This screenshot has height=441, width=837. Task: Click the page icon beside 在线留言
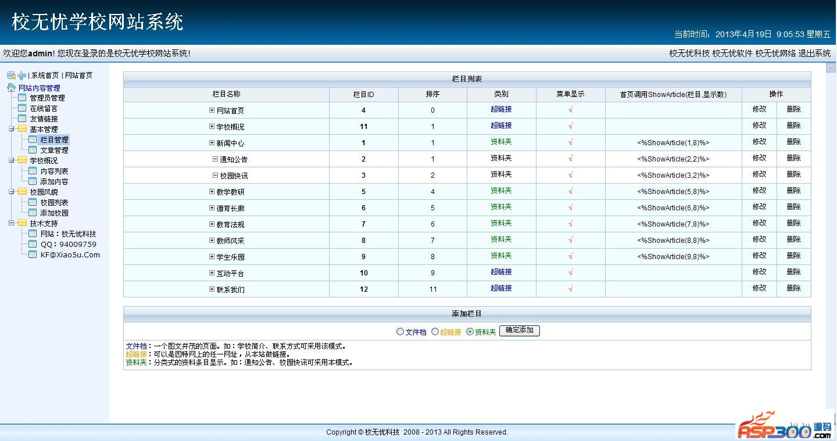pyautogui.click(x=23, y=108)
